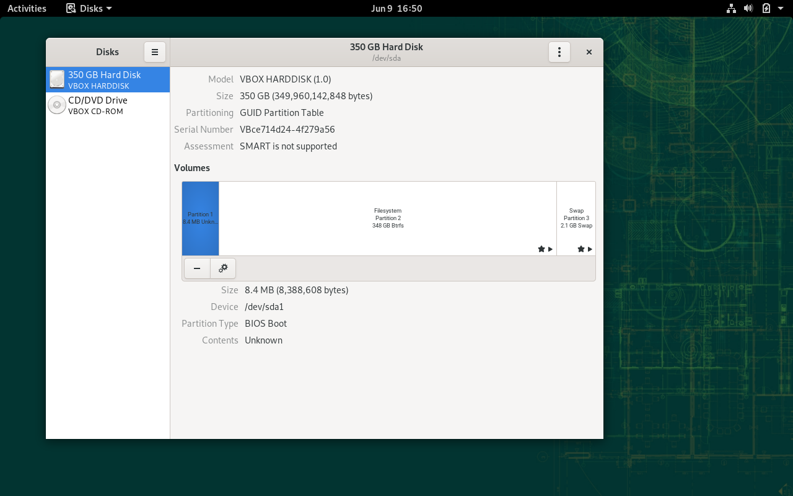Open additional partition options gear button
This screenshot has width=793, height=496.
(x=223, y=268)
